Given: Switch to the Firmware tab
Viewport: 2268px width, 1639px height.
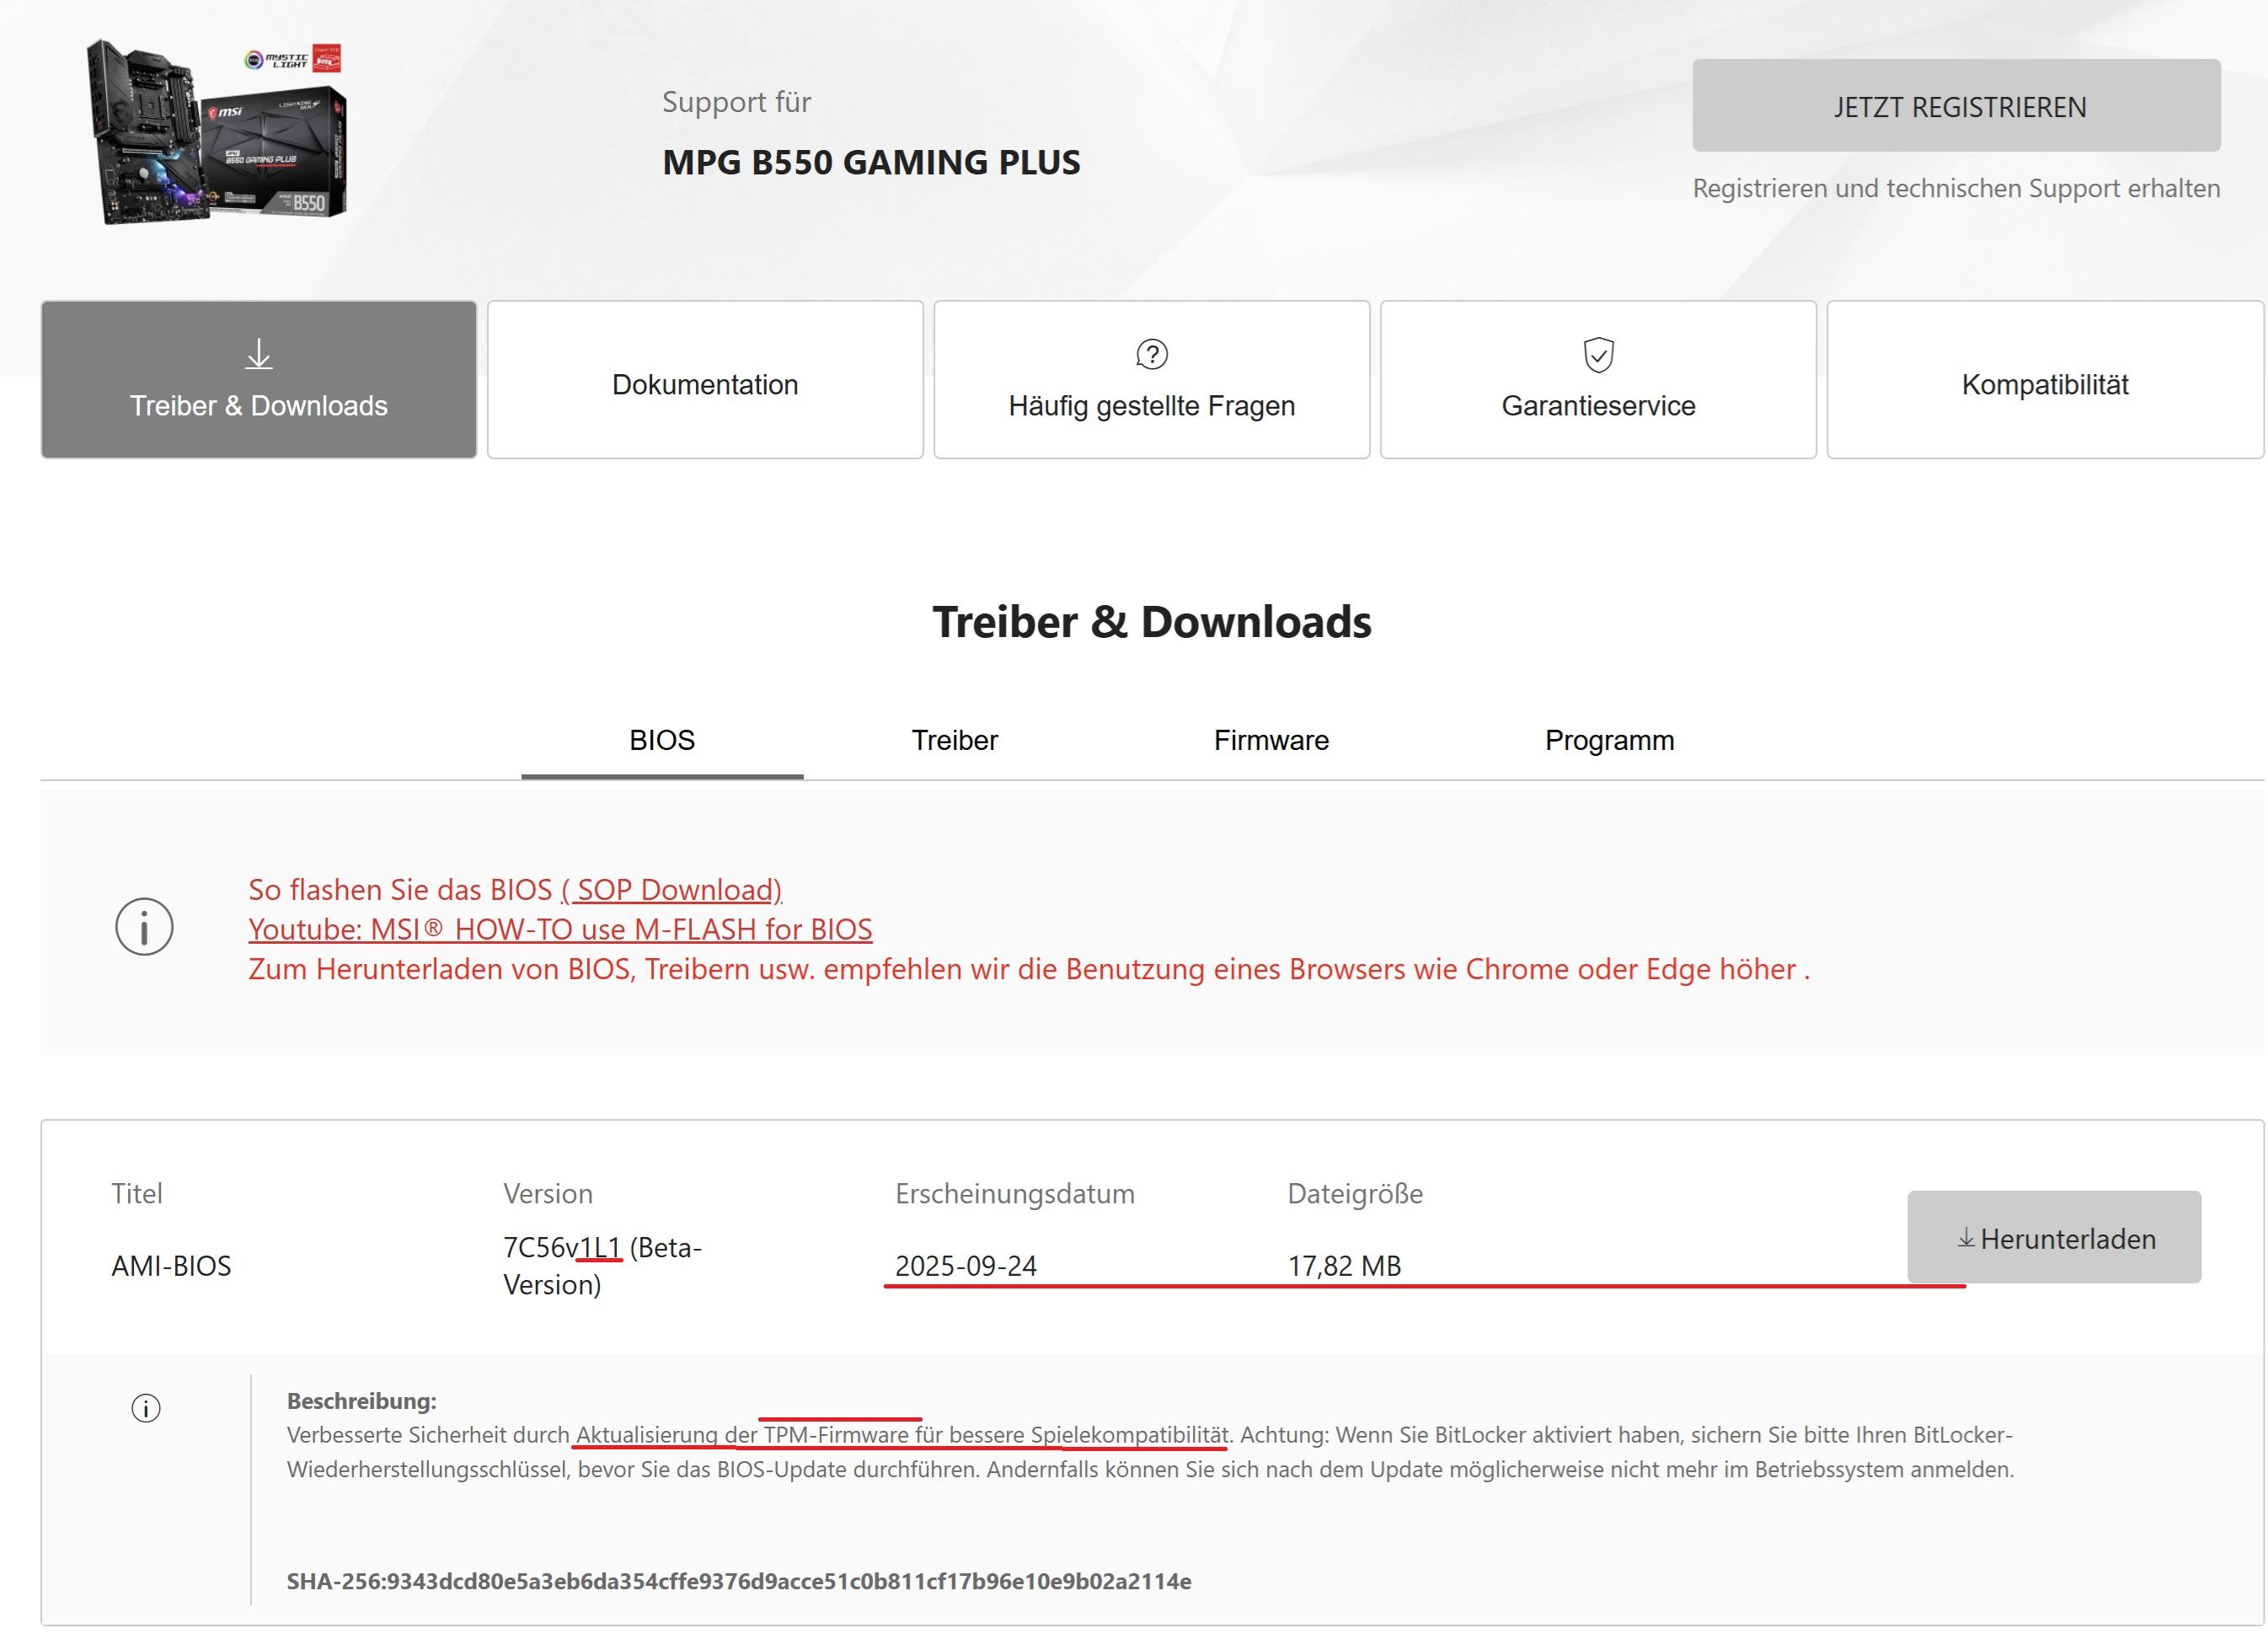Looking at the screenshot, I should click(1271, 740).
